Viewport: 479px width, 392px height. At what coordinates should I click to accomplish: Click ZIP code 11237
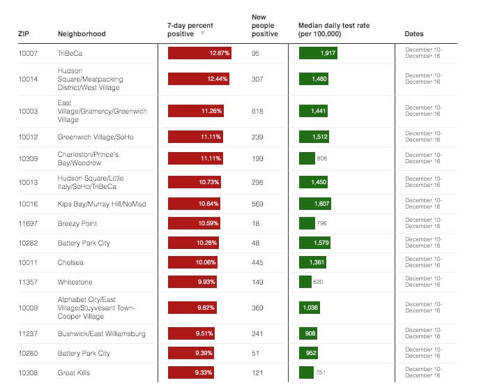[x=28, y=333]
